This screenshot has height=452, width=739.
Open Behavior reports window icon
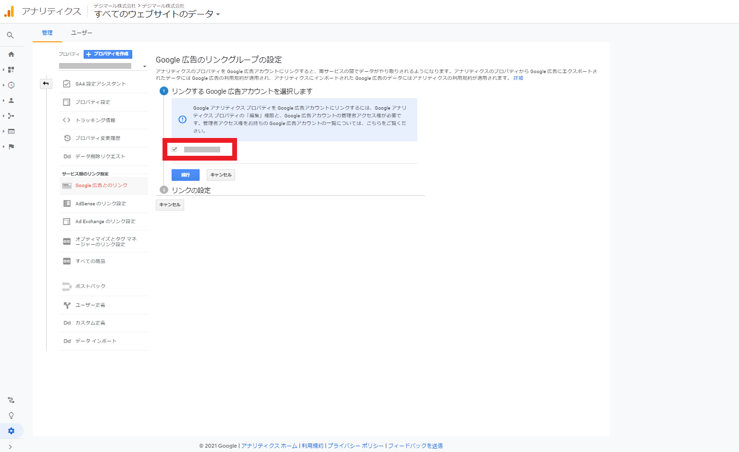tap(11, 131)
